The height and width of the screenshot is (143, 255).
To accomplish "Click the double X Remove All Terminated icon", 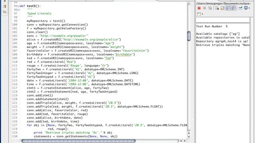I will click(210, 8).
